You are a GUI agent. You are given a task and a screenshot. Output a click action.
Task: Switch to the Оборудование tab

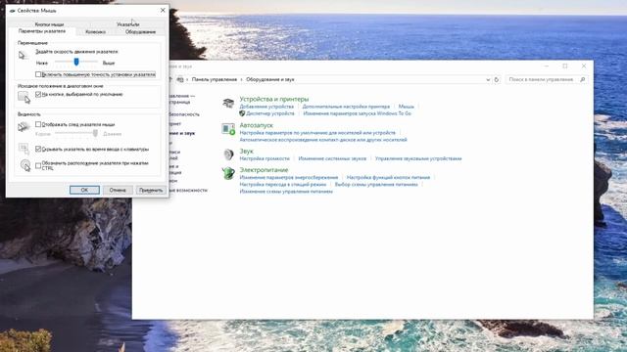pos(140,32)
